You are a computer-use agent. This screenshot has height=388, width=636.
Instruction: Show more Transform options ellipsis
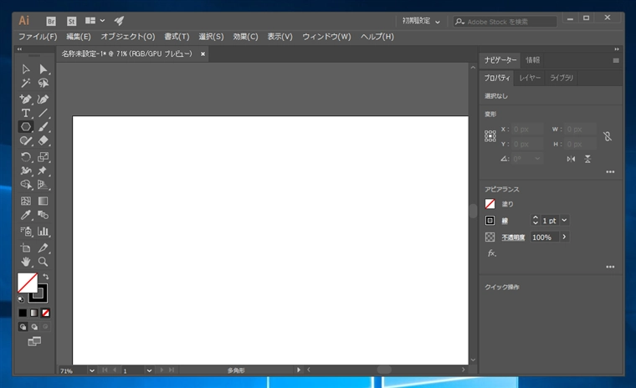click(x=610, y=172)
